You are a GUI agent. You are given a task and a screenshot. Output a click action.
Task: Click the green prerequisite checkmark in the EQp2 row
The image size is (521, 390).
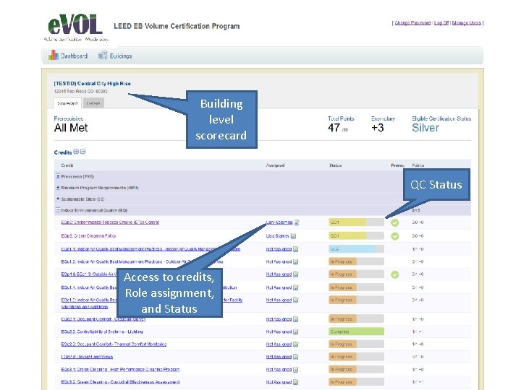coord(395,222)
